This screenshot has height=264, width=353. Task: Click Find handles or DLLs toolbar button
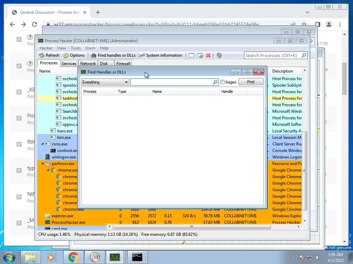[x=114, y=55]
